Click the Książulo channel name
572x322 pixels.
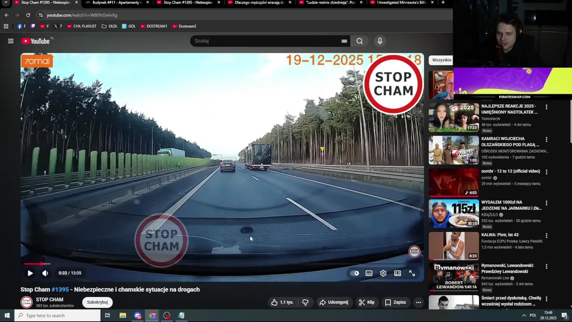click(x=489, y=215)
